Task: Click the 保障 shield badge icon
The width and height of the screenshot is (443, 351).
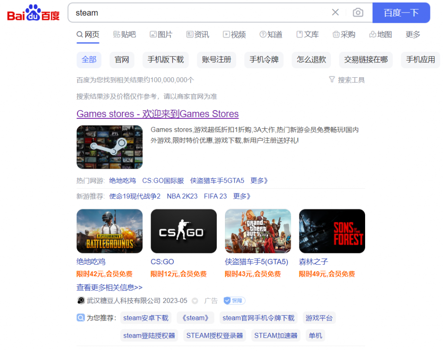Action: click(234, 301)
